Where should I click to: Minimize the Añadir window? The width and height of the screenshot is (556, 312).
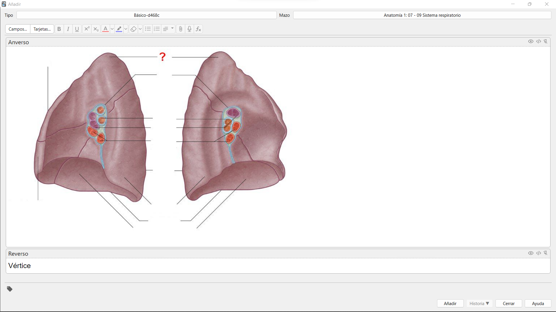click(513, 4)
